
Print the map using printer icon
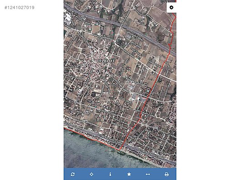click(x=166, y=174)
